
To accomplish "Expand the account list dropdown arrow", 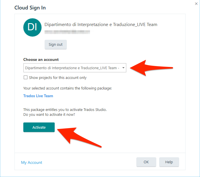I will pyautogui.click(x=123, y=68).
